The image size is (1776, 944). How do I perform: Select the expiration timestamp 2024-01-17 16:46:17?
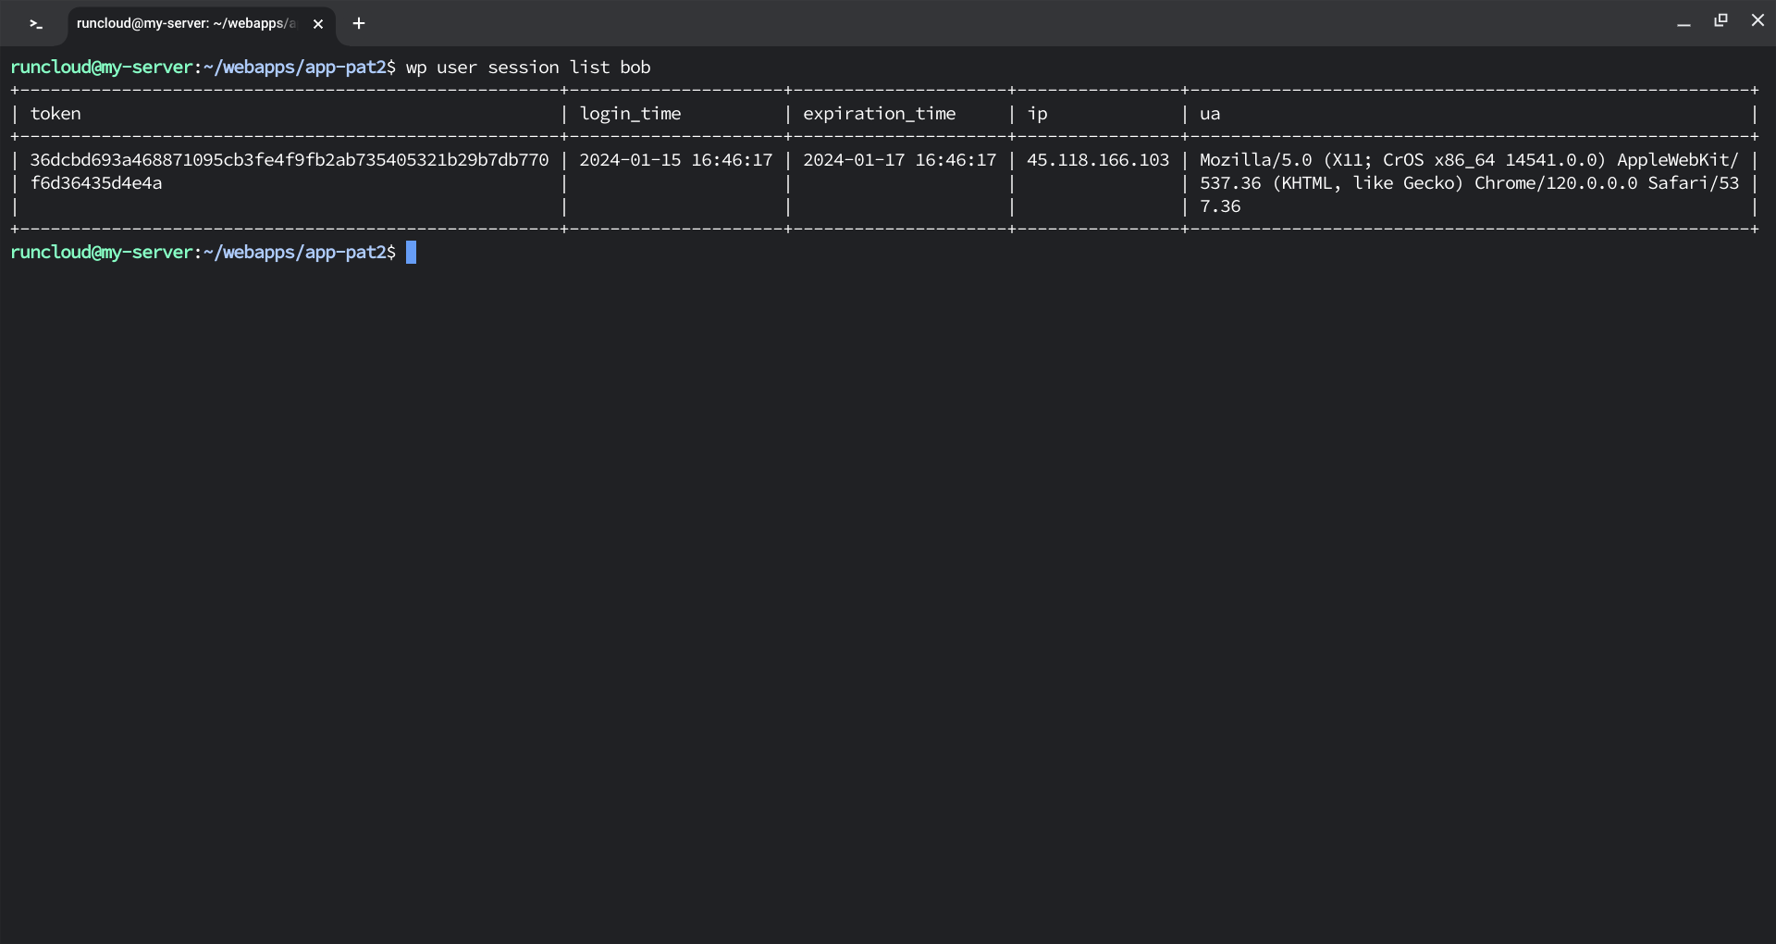[x=898, y=159]
